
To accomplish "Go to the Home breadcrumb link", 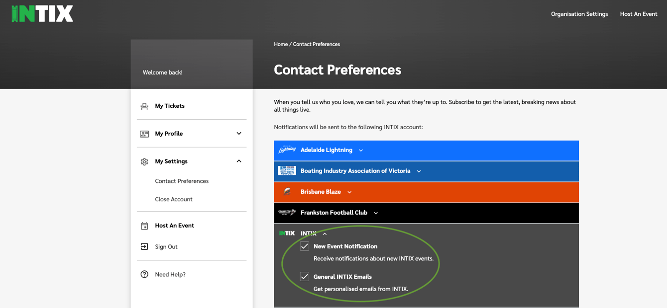I will [281, 44].
